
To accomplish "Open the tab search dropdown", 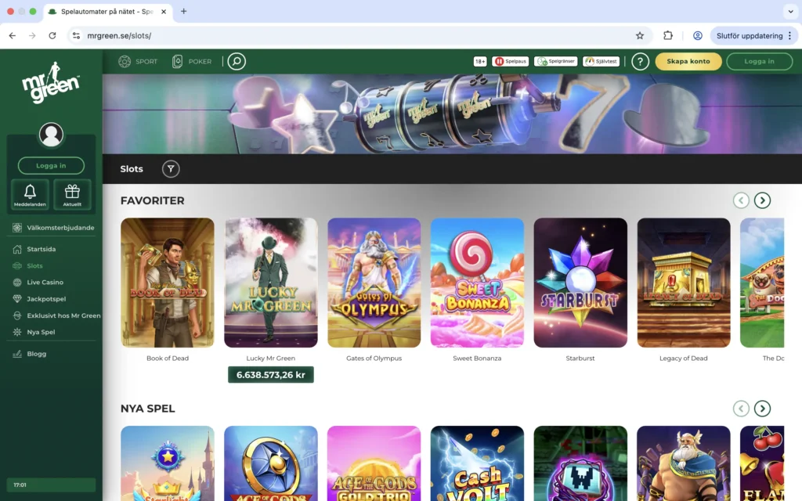I will 791,11.
